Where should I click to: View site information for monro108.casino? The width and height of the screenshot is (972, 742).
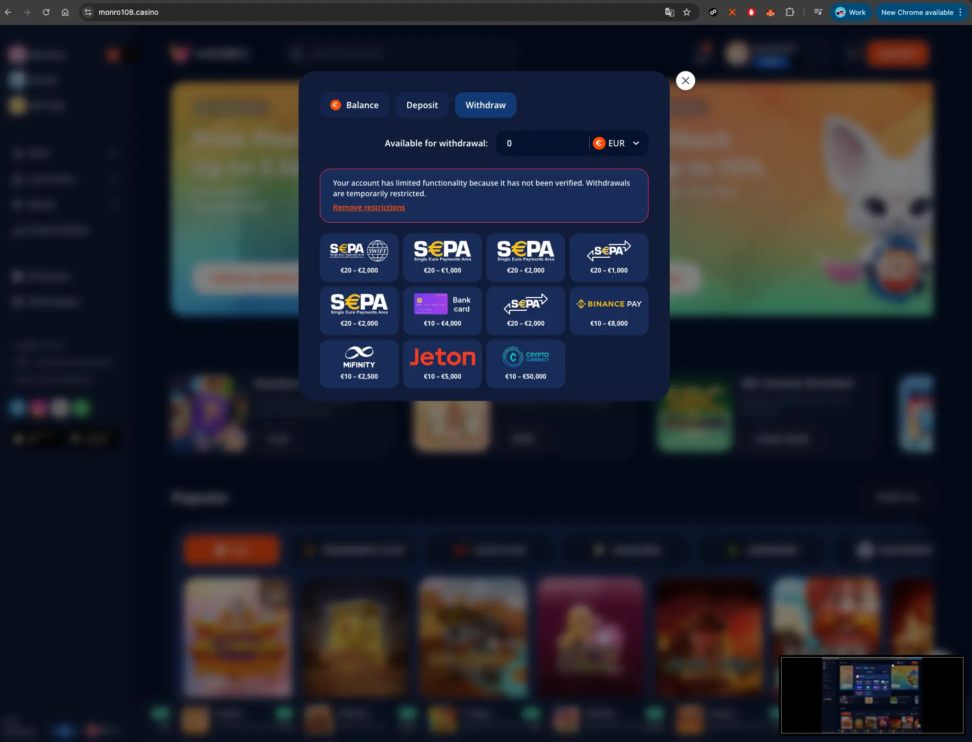click(88, 12)
